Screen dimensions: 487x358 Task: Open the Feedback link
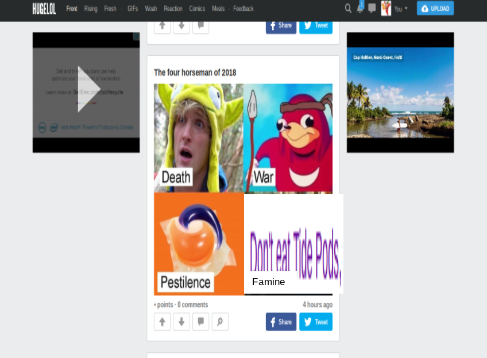click(243, 9)
